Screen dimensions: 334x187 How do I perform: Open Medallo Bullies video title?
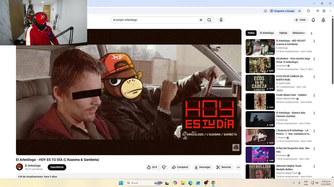click(x=289, y=168)
